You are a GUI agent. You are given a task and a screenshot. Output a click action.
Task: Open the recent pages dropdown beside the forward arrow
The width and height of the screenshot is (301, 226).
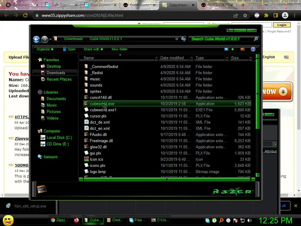50,39
